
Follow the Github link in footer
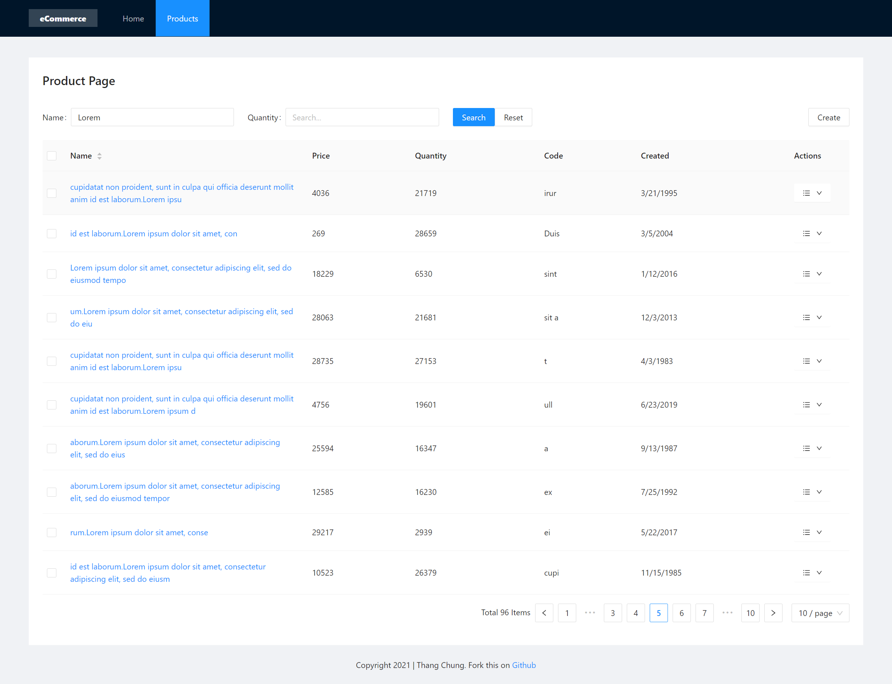523,665
